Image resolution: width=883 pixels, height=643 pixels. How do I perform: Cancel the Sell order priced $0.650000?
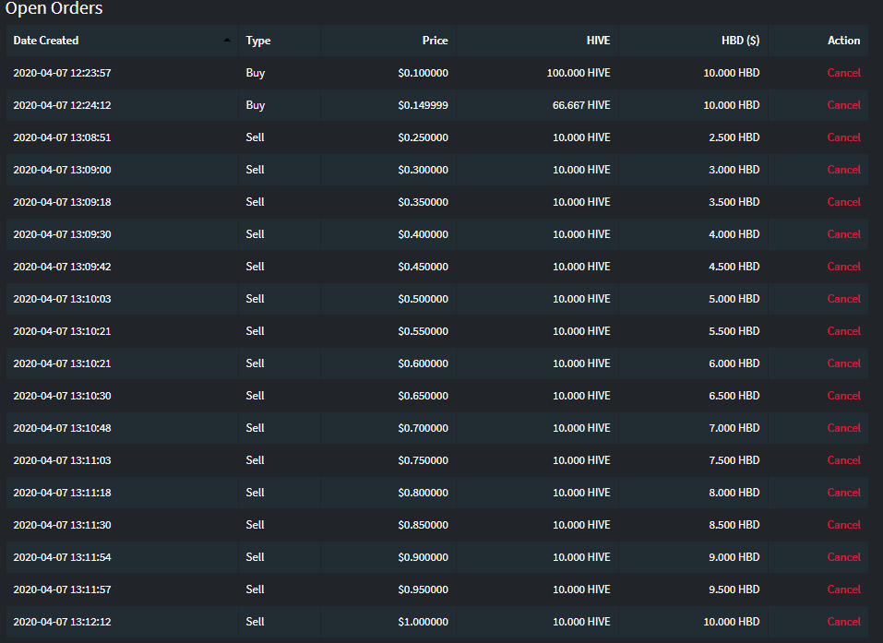tap(843, 395)
